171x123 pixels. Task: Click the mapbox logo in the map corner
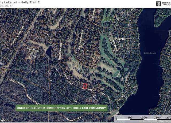[x=5, y=120]
